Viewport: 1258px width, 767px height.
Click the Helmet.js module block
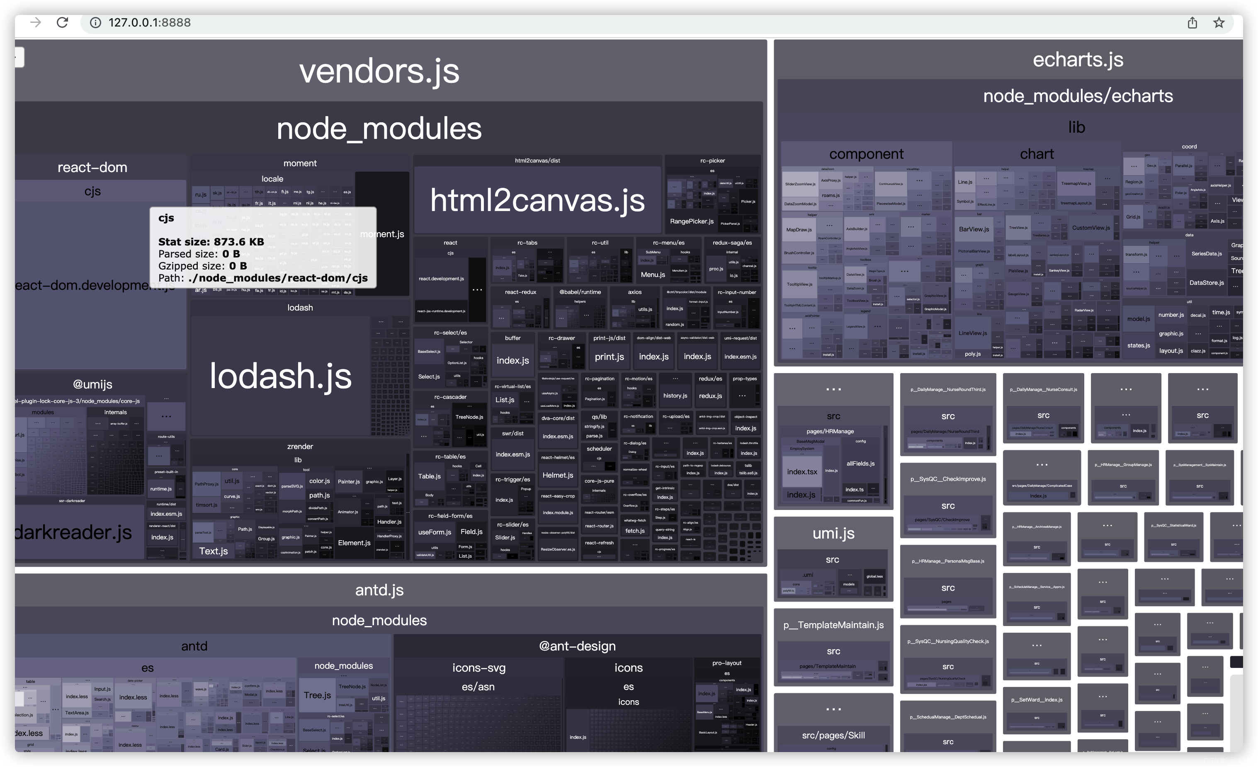point(558,475)
